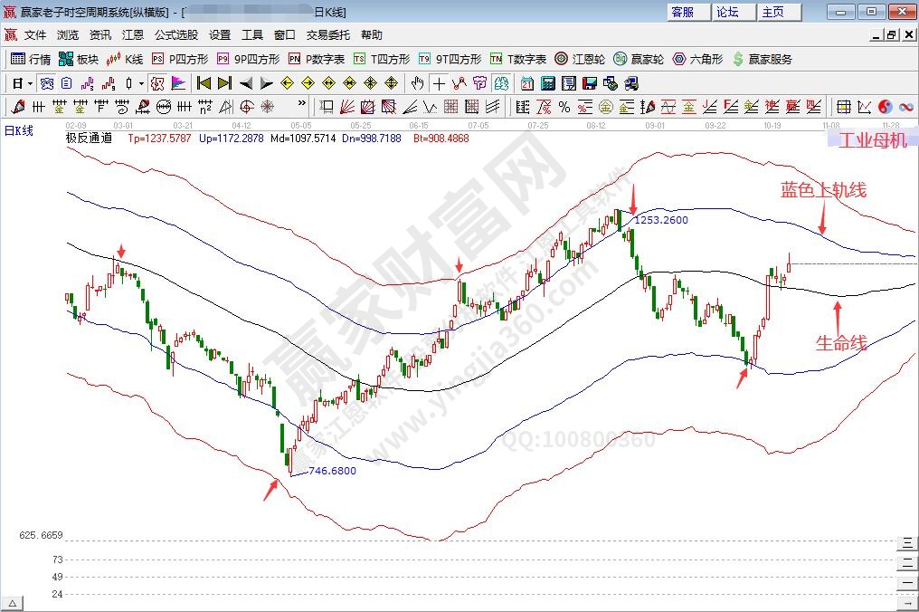The width and height of the screenshot is (919, 612).
Task: Open the 交易委托 menu
Action: (327, 35)
